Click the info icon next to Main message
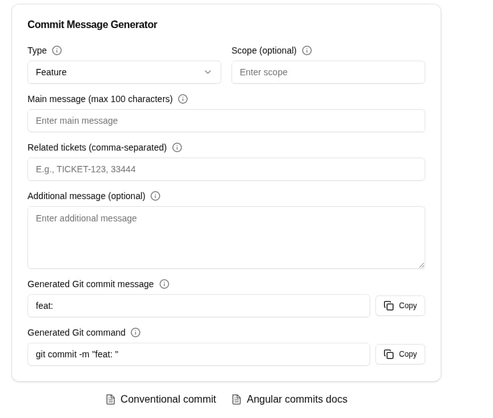The image size is (493, 418). point(183,99)
